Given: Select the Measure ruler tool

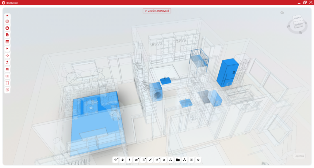Looking at the screenshot, I should point(150,160).
